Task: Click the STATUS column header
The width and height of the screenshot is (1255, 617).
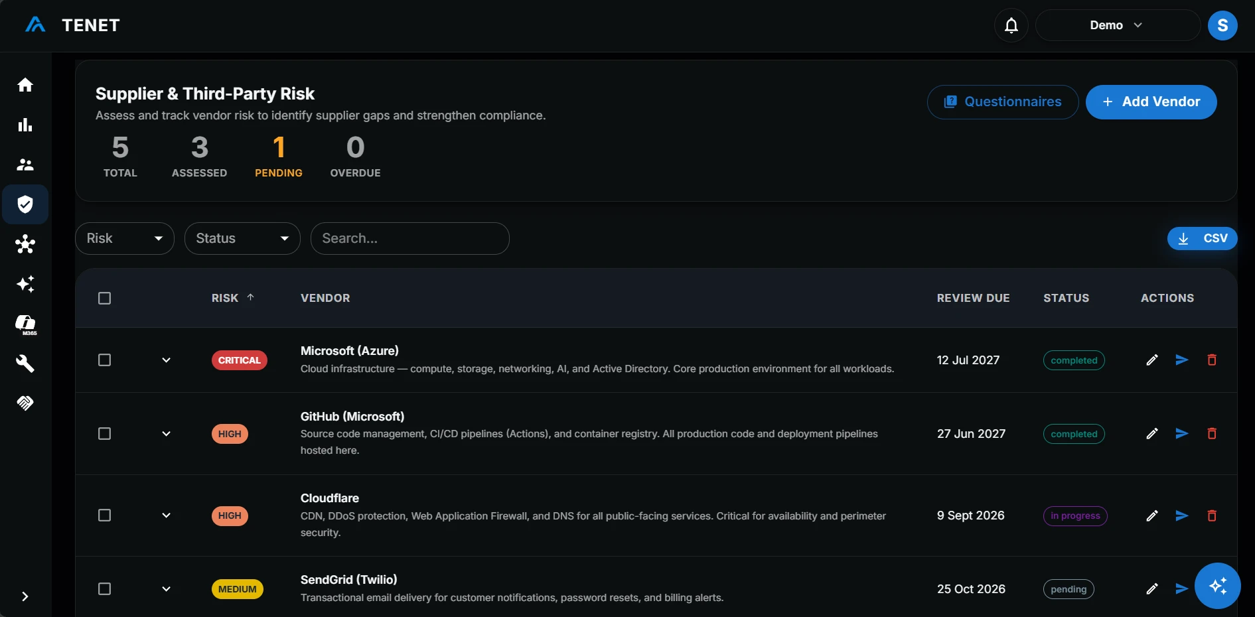Action: click(1066, 298)
